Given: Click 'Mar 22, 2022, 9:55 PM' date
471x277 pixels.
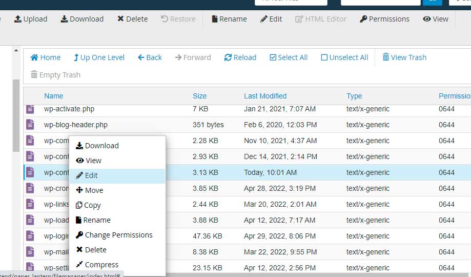Looking at the screenshot, I should coord(280,252).
